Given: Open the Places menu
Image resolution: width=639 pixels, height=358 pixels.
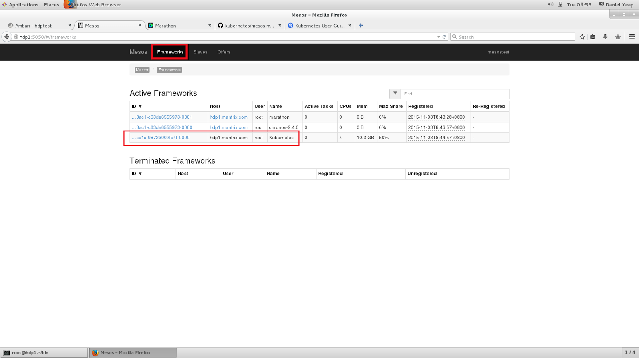Looking at the screenshot, I should (x=52, y=4).
